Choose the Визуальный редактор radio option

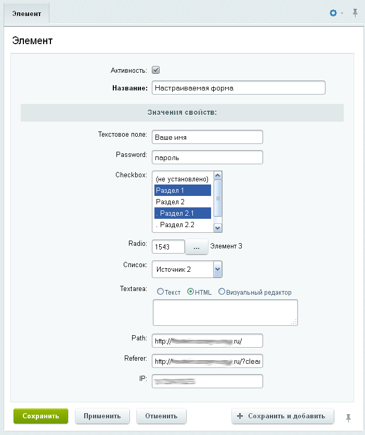tap(222, 292)
